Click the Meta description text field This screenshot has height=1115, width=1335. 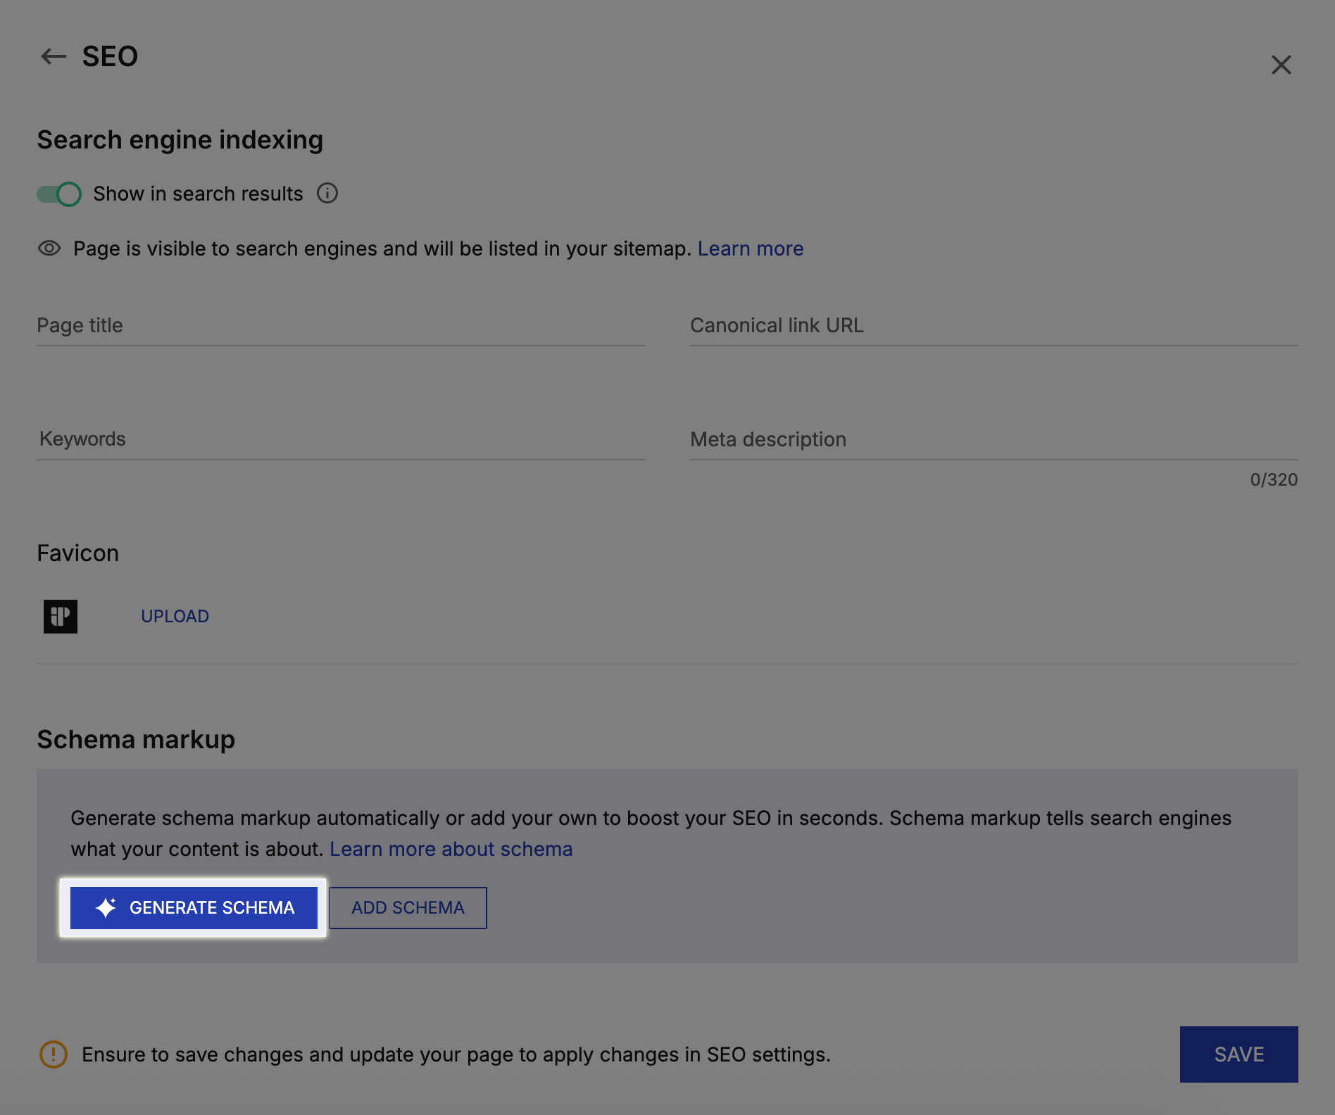(x=993, y=441)
